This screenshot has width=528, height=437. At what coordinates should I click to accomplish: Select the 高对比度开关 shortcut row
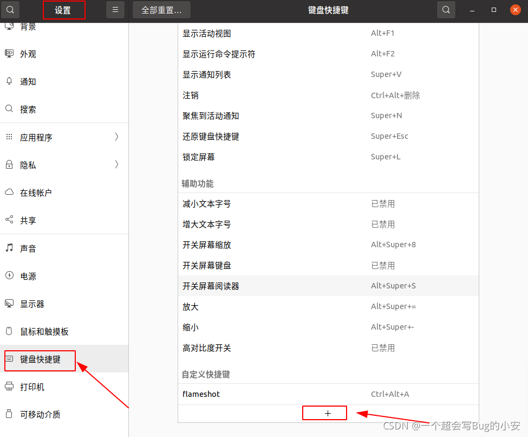[328, 348]
